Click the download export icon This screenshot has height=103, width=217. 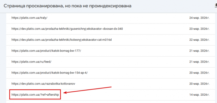click(216, 6)
